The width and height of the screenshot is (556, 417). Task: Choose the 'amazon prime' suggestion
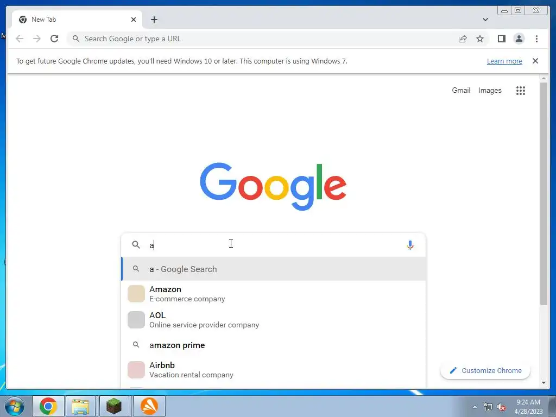pyautogui.click(x=274, y=345)
